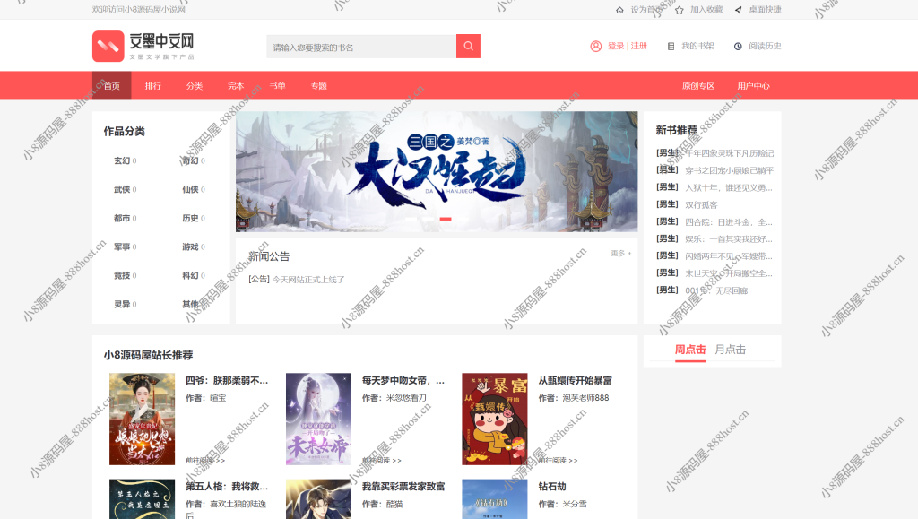Image resolution: width=918 pixels, height=519 pixels.
Task: Open new book 001号：无尽回廊
Action: click(716, 290)
